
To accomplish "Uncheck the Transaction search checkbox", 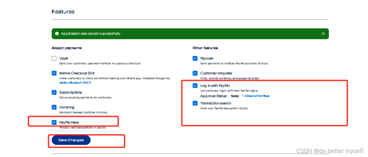I will [195, 103].
